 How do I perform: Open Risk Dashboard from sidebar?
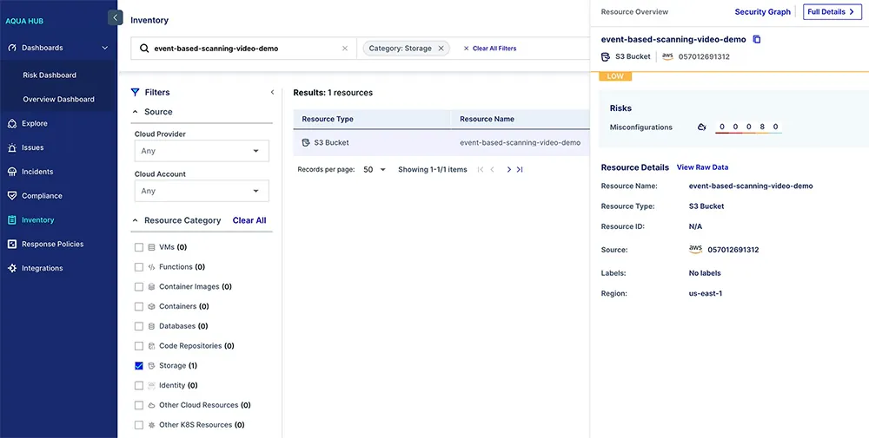(x=50, y=75)
